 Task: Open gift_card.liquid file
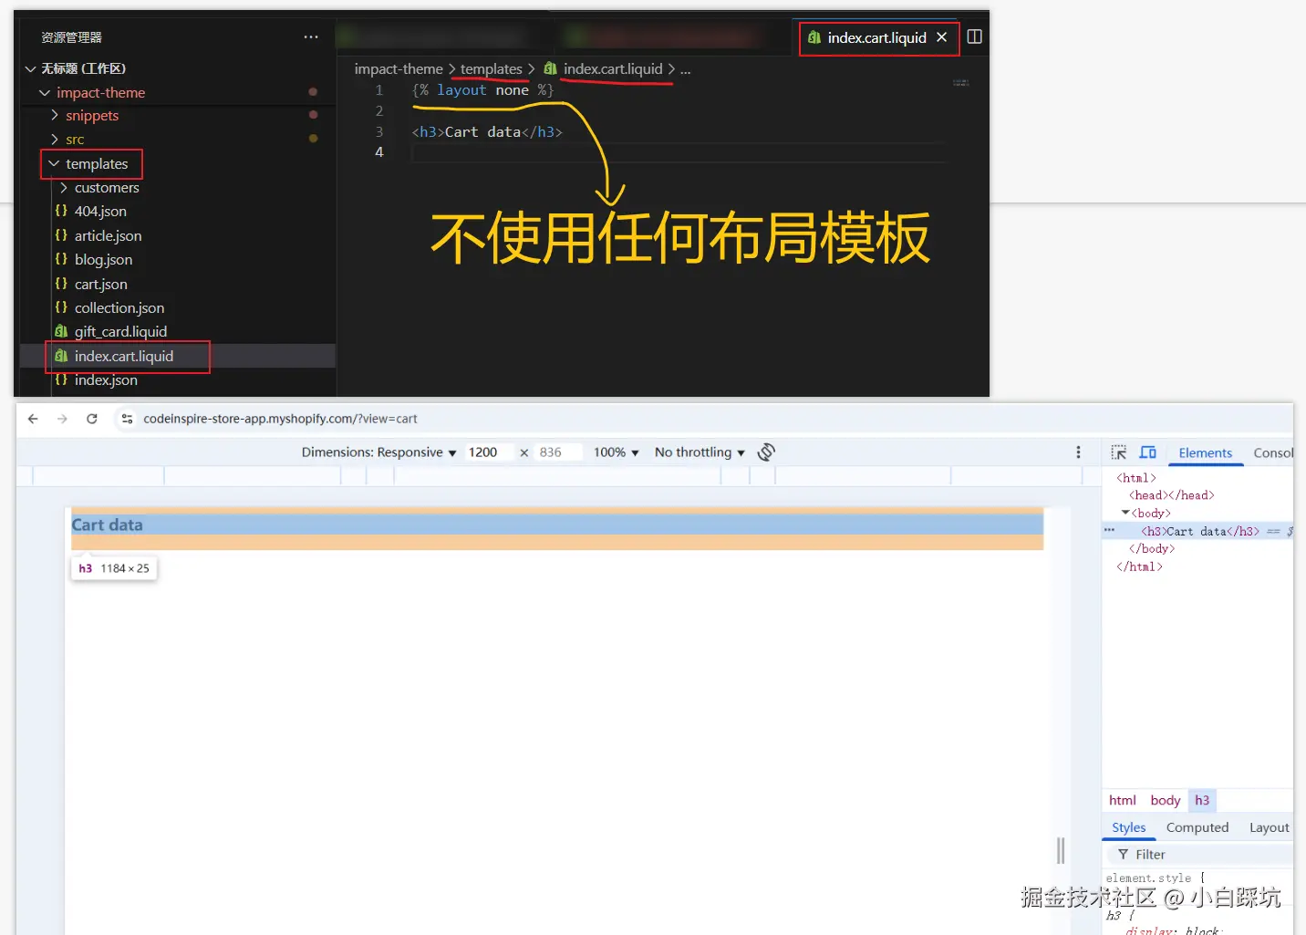tap(120, 331)
